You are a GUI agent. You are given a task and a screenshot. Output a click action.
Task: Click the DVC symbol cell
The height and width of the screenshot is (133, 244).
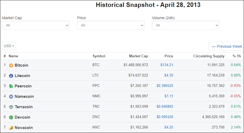96,117
